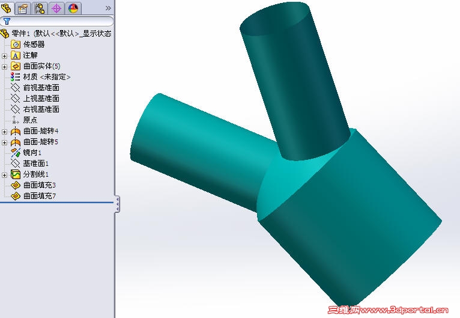Collapse the panel using the side splitter handle
Screen dimensions: 460x318
(117, 204)
